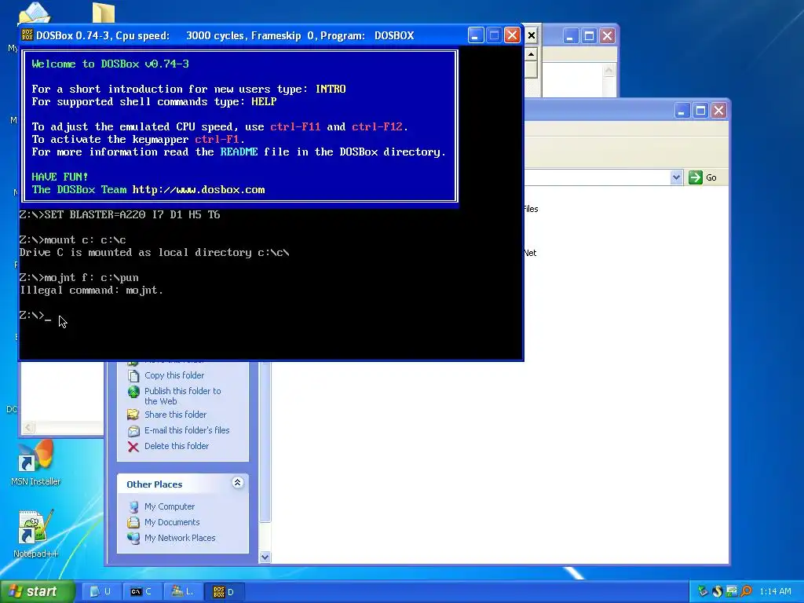Viewport: 804px width, 603px height.
Task: Click the 'Drive C is mounted as local directory' line
Action: point(155,252)
